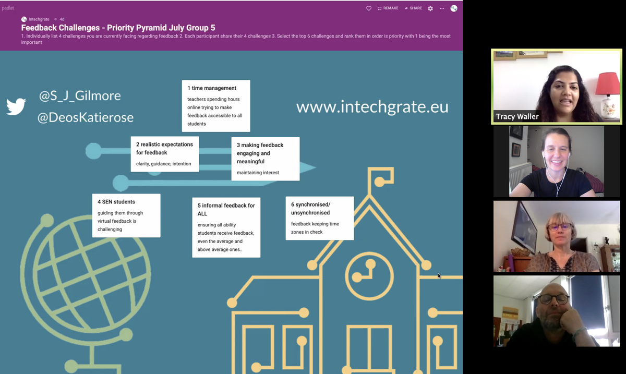626x374 pixels.
Task: Click the SHARE button
Action: [413, 8]
